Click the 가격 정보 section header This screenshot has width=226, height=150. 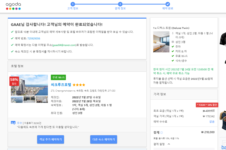pyautogui.click(x=184, y=94)
